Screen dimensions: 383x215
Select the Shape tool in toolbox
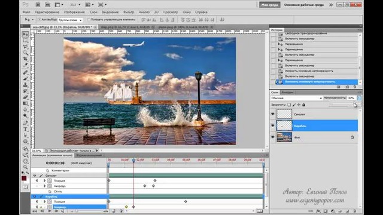(25, 142)
